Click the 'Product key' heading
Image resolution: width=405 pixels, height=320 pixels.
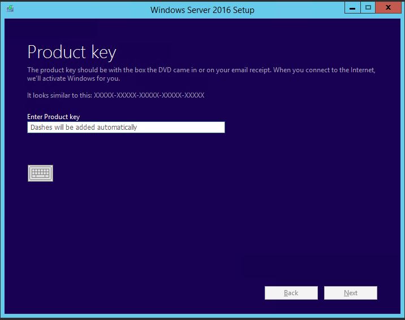tap(72, 52)
